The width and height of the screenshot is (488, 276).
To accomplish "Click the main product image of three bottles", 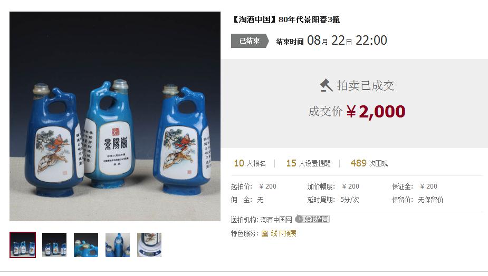I will point(115,116).
